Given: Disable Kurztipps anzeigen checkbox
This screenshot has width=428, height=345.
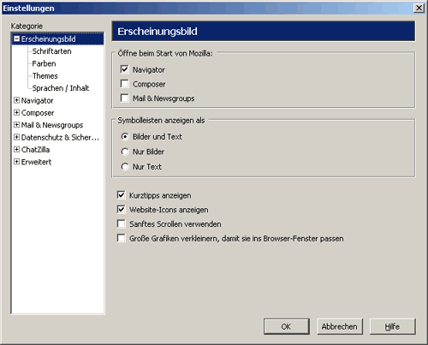Looking at the screenshot, I should 122,195.
